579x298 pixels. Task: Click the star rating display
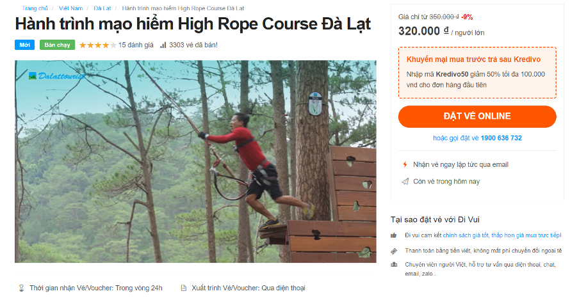coord(97,45)
